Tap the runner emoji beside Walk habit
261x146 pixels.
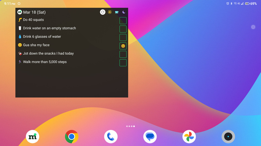pyautogui.click(x=20, y=62)
